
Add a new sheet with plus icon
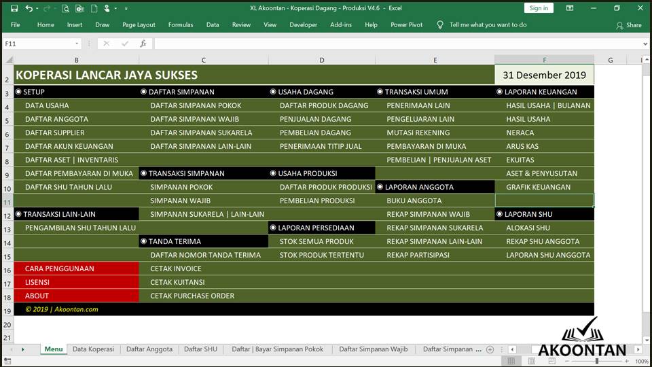(490, 349)
